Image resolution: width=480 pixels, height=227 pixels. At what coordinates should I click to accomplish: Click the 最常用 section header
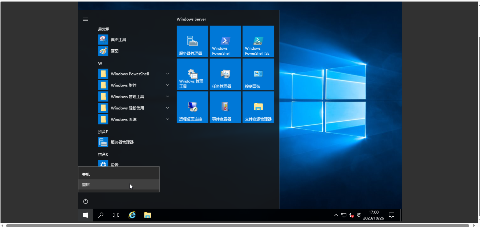[104, 29]
